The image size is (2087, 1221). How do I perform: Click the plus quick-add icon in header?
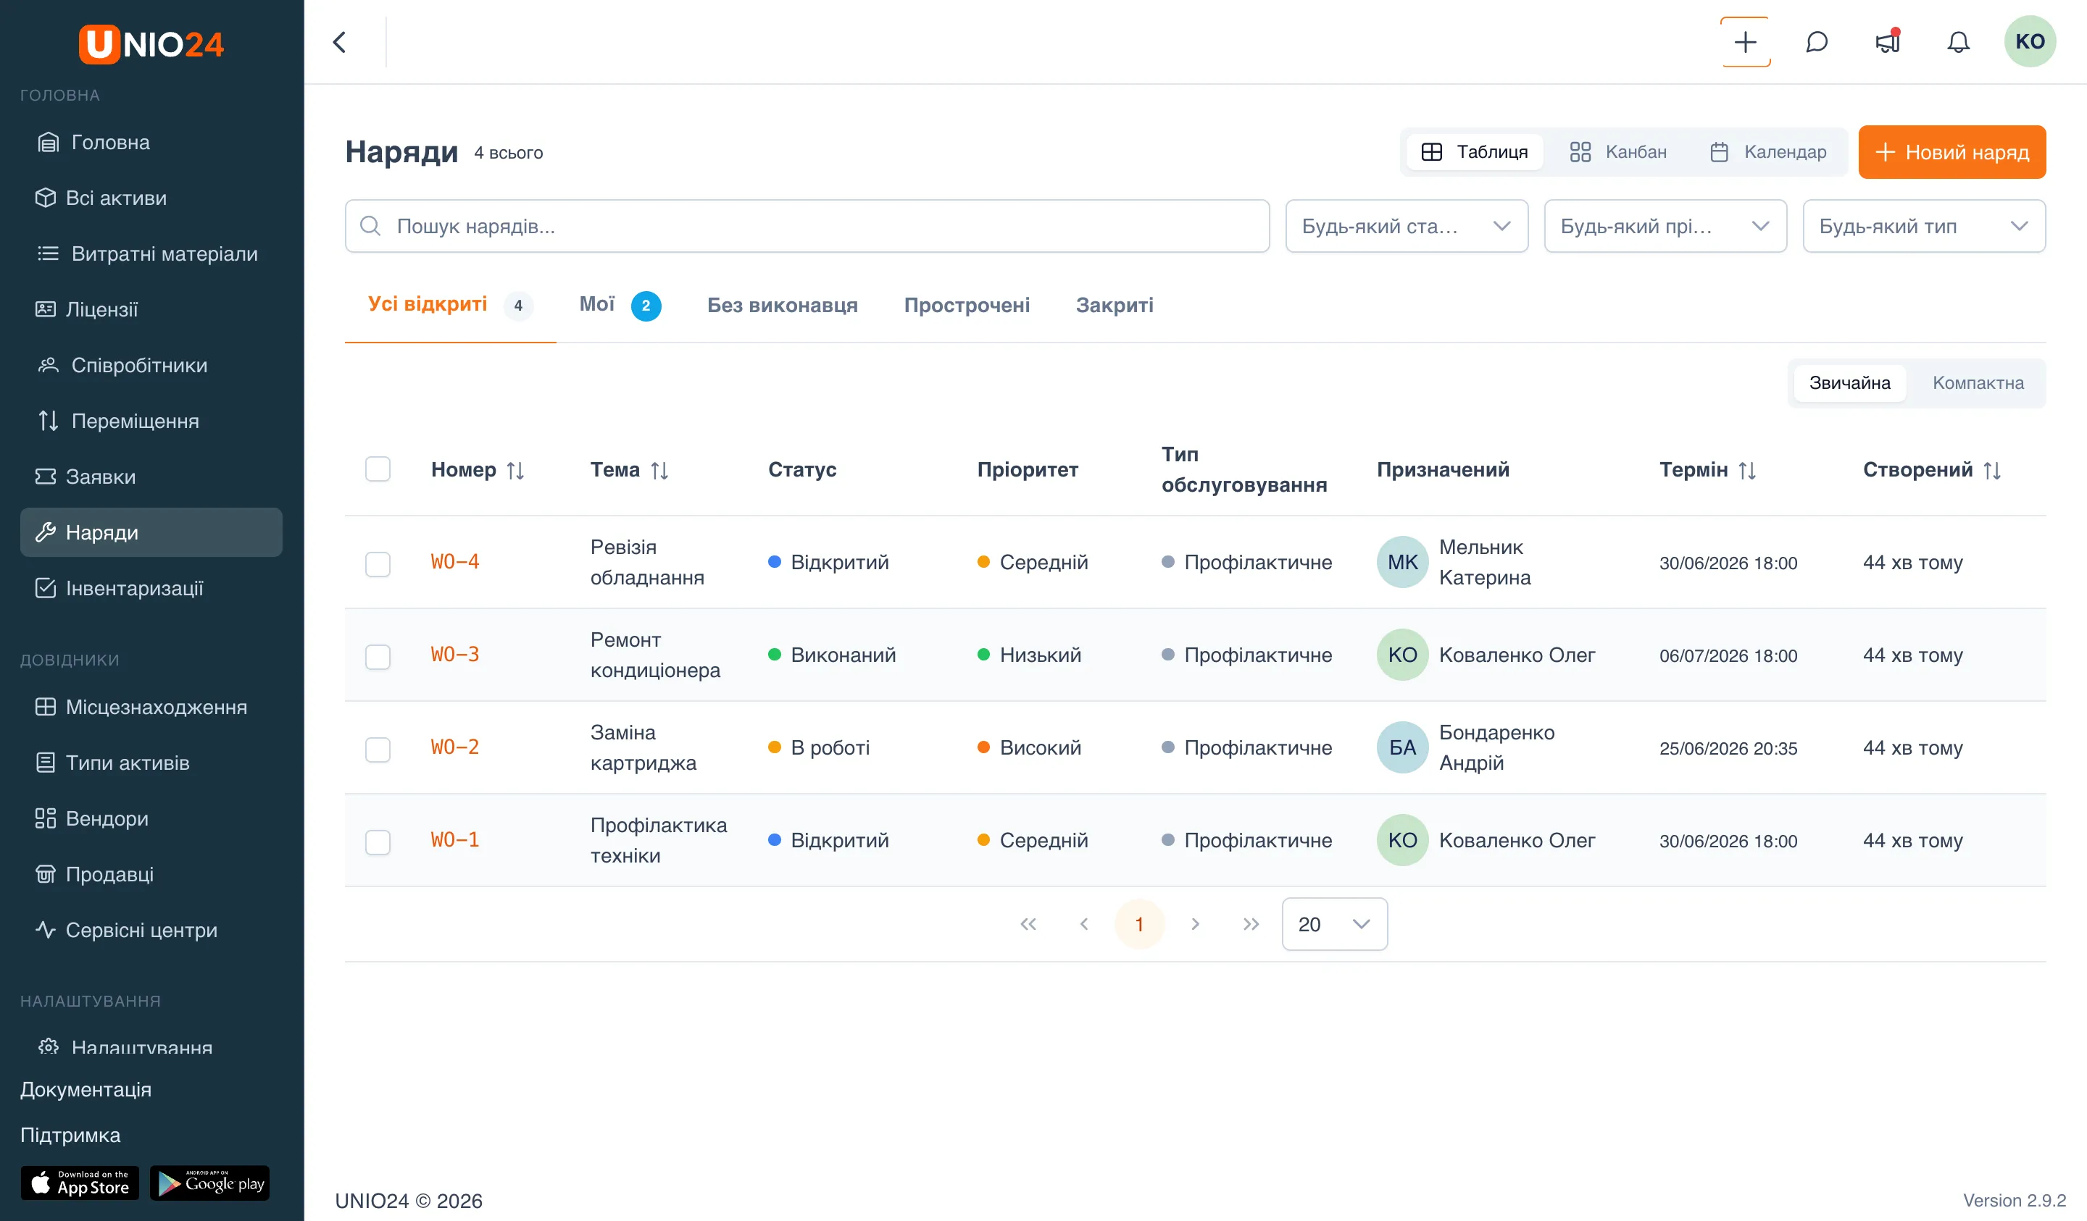tap(1745, 42)
